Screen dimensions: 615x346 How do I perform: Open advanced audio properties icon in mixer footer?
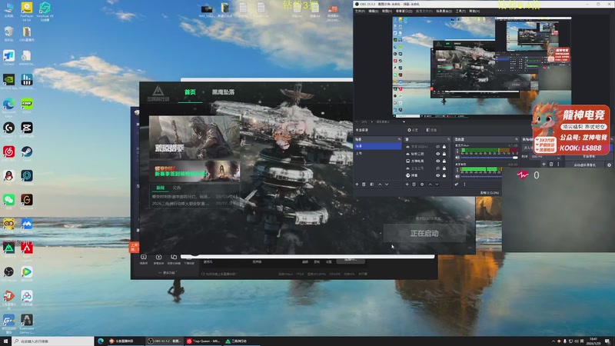tap(457, 185)
